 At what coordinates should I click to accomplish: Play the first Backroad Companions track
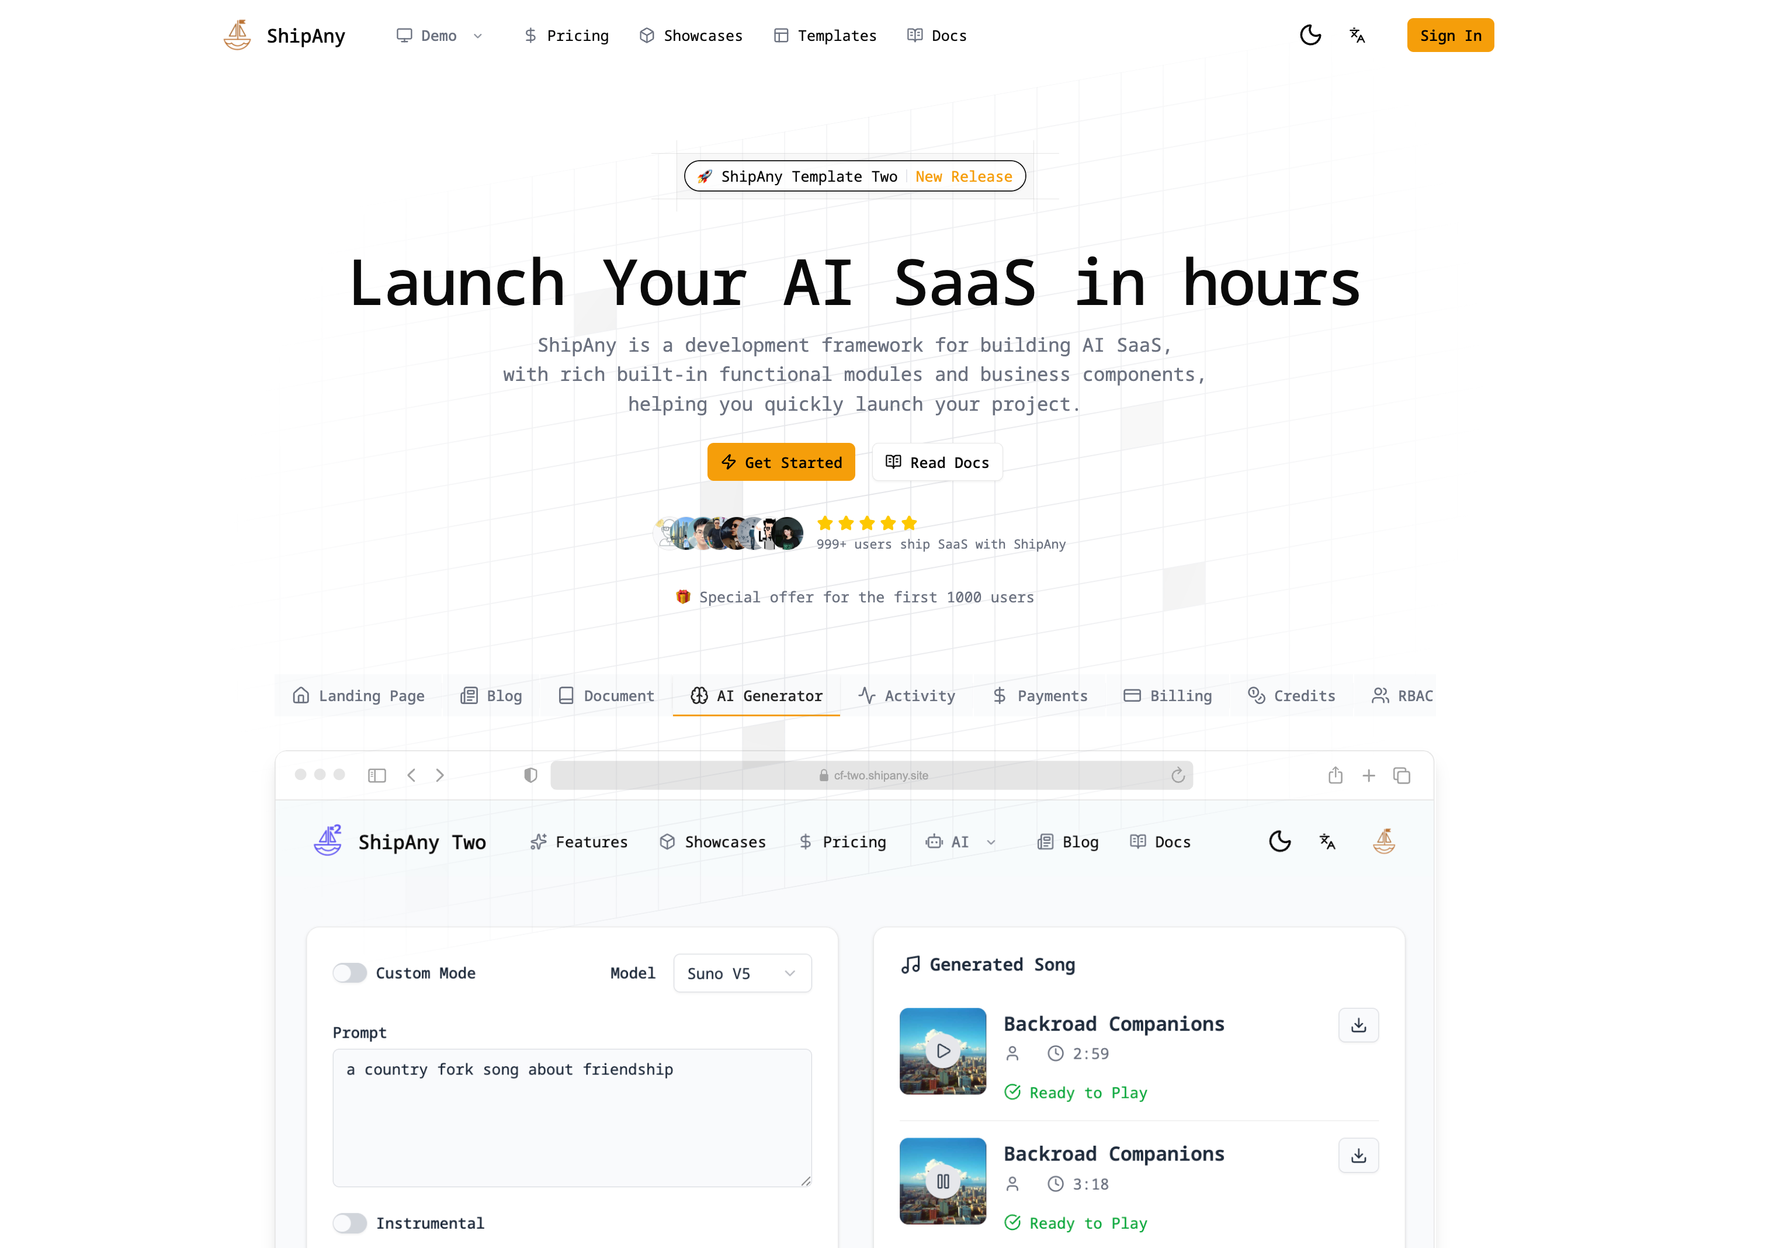click(943, 1051)
